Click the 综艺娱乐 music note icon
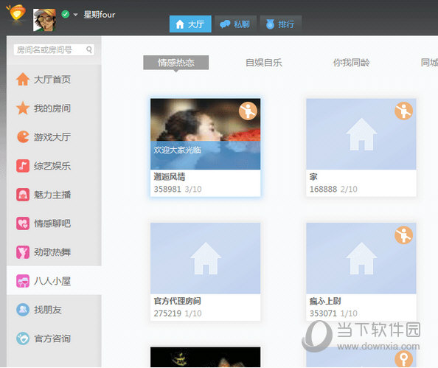 click(x=23, y=166)
